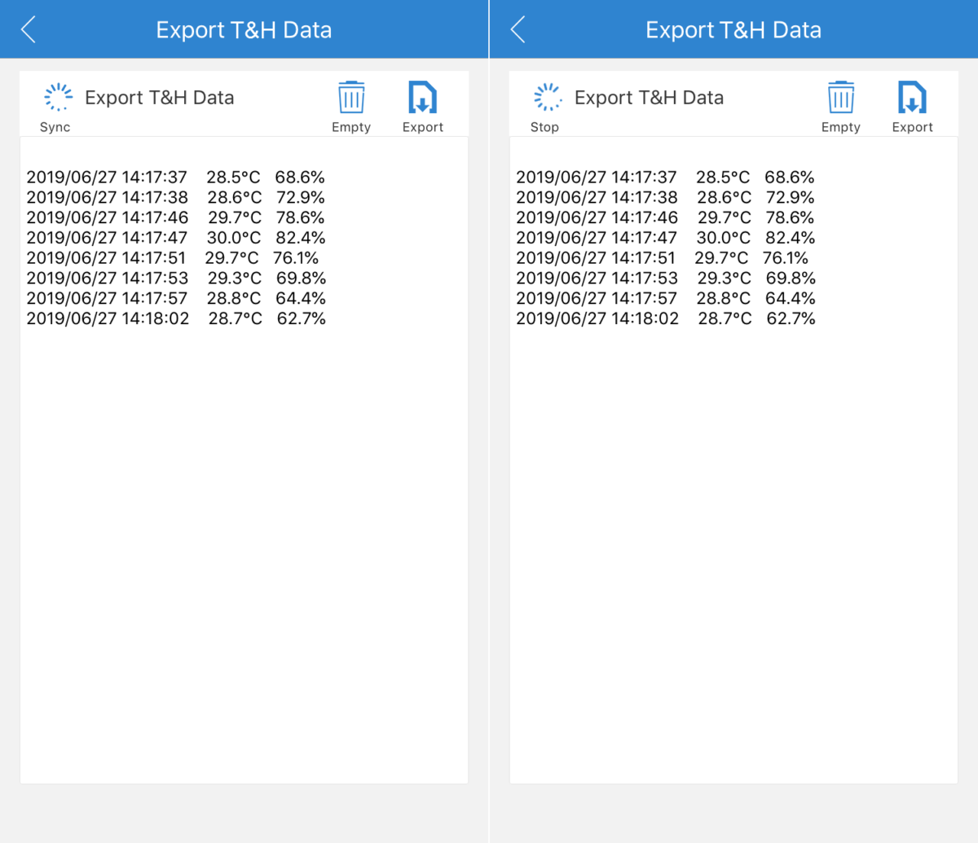Click the Stop spinner icon in right panel
The width and height of the screenshot is (978, 843).
pos(548,96)
